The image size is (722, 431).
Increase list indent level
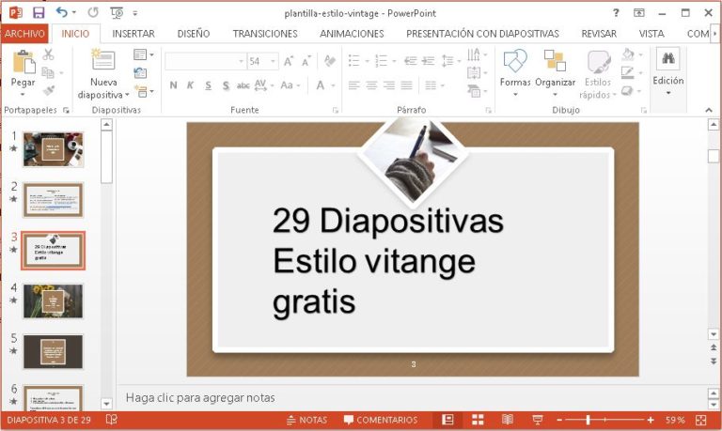click(429, 61)
